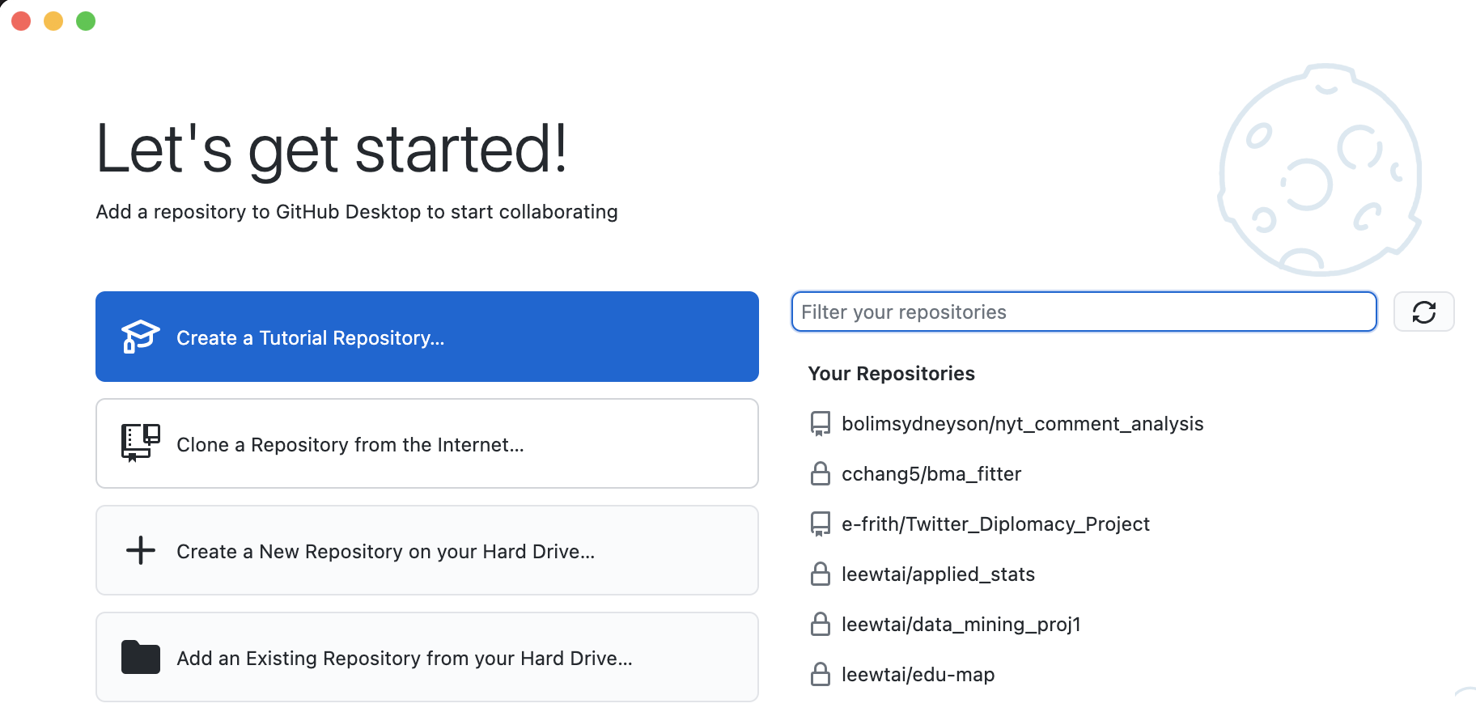Focus the Filter your repositories field
This screenshot has height=712, width=1476.
1084,311
